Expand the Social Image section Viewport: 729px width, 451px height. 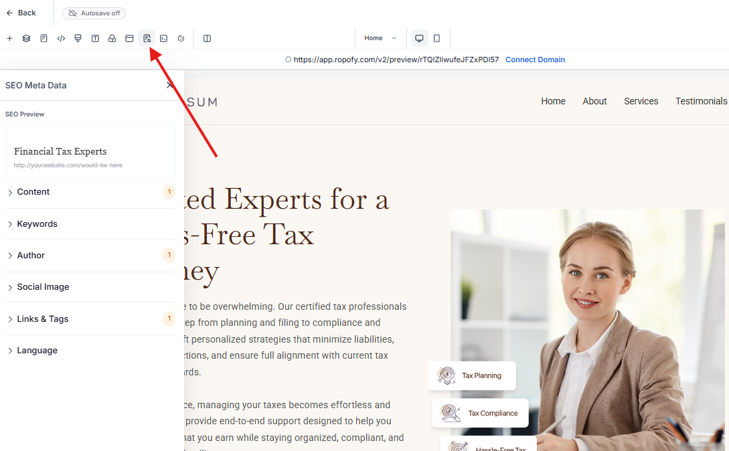pos(90,287)
